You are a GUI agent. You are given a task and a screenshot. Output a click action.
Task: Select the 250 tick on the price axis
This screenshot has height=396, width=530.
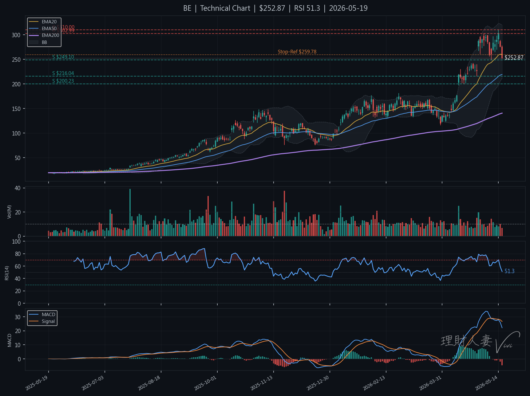point(16,60)
